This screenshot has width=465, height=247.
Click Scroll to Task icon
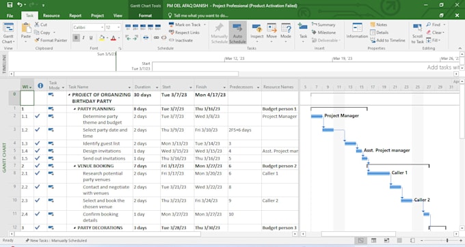[x=417, y=27]
